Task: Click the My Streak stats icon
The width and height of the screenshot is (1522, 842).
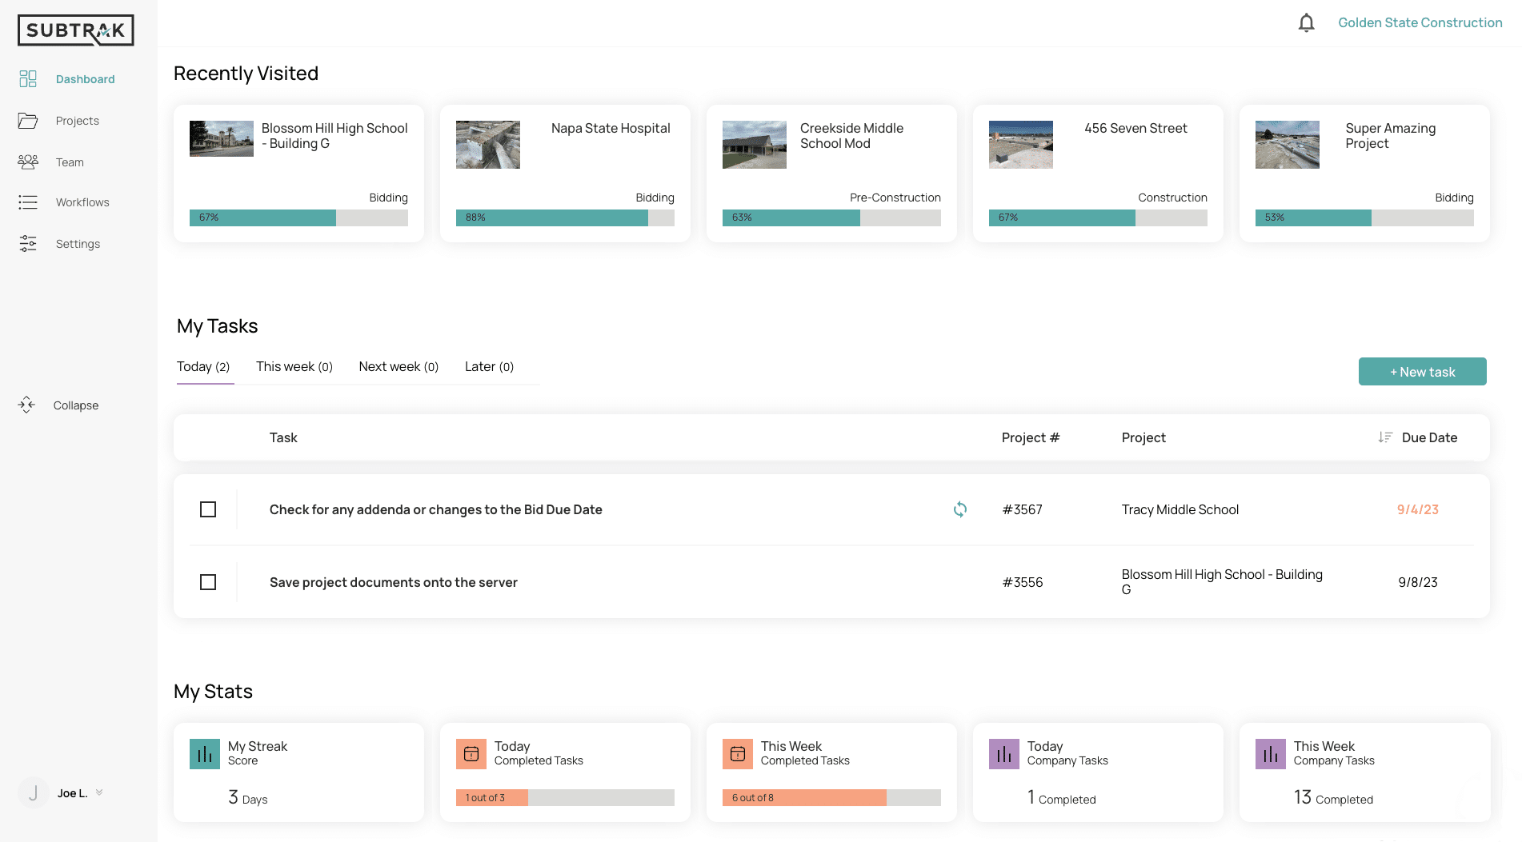Action: tap(205, 753)
